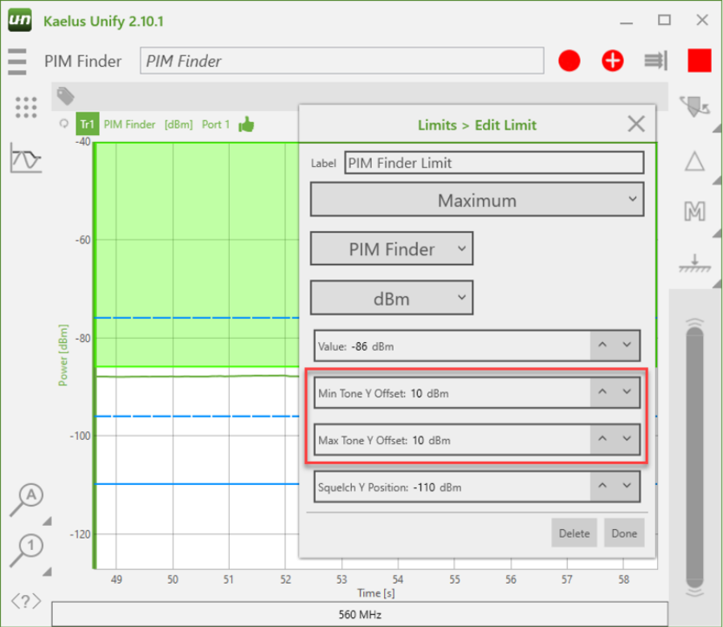Click the thumbs-up pass indicator
Image resolution: width=723 pixels, height=627 pixels.
tap(247, 124)
